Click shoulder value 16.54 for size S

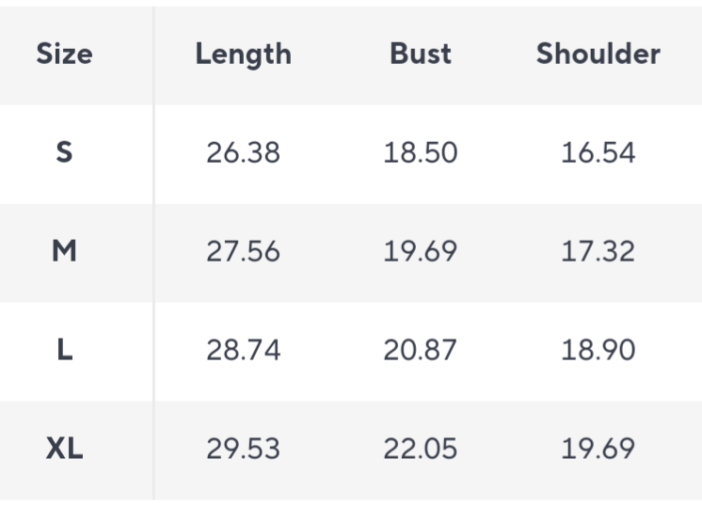coord(598,152)
